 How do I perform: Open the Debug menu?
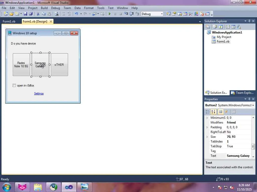[55, 8]
